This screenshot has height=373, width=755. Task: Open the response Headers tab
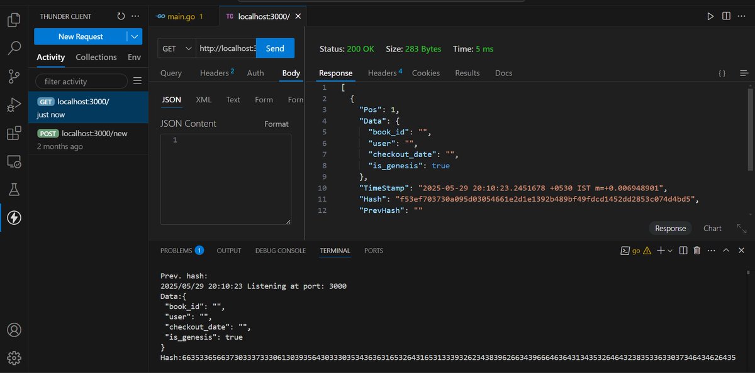coord(384,73)
